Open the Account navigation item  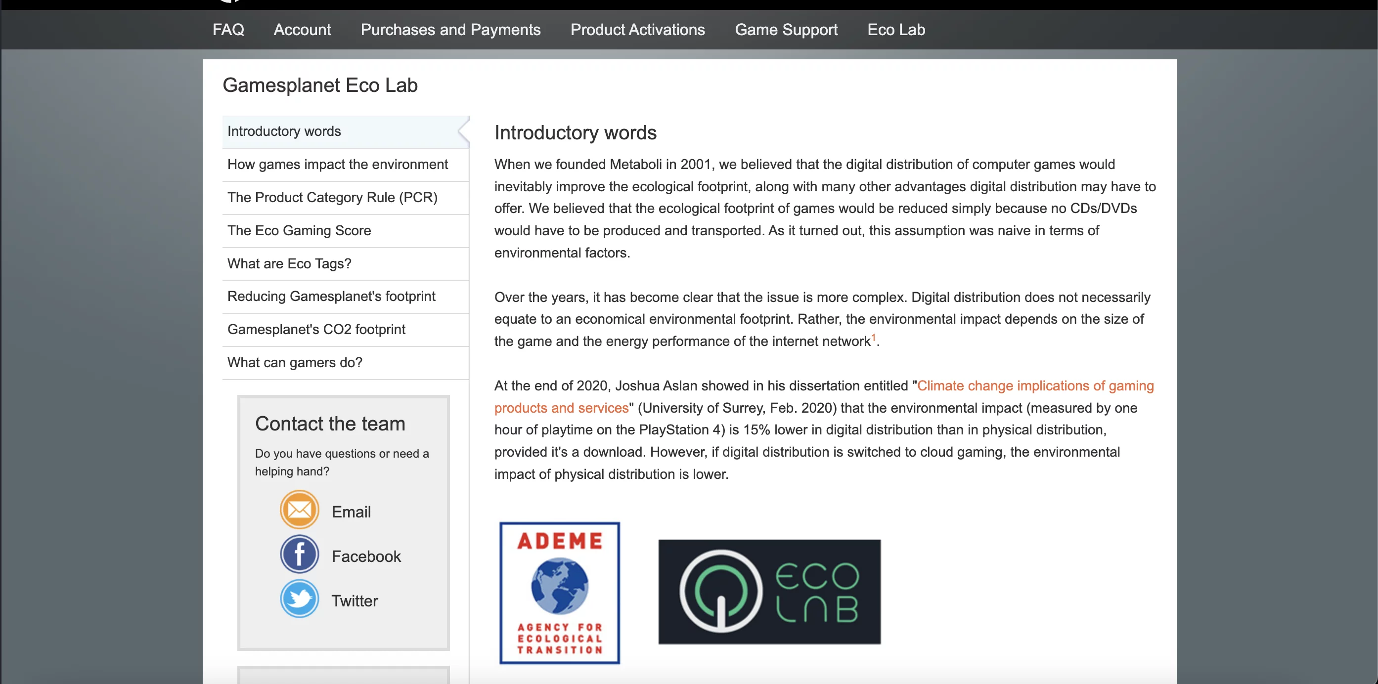coord(302,30)
